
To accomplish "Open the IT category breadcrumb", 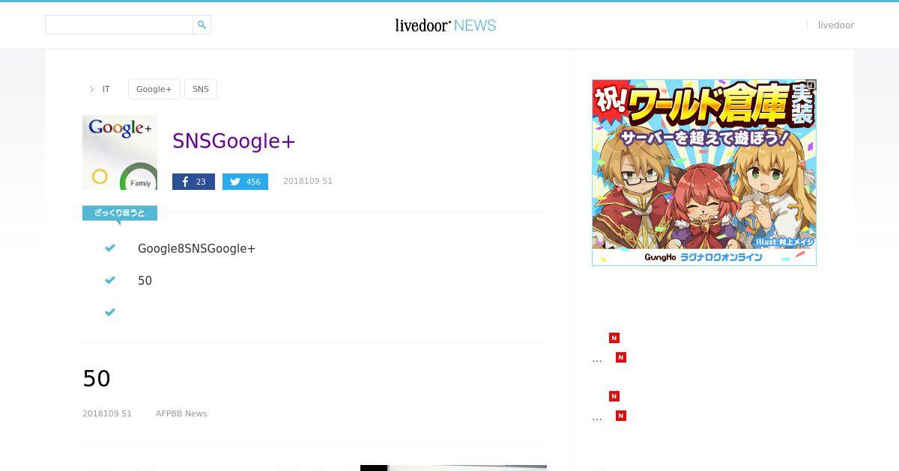I will tap(106, 89).
